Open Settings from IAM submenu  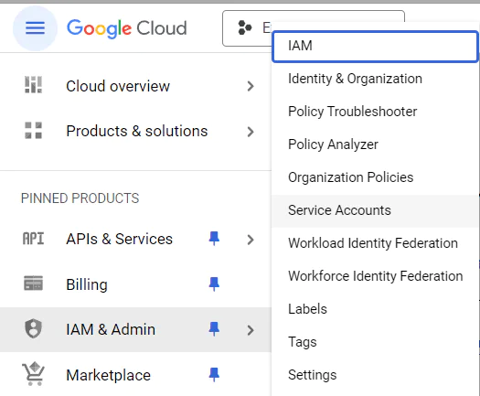point(375,375)
